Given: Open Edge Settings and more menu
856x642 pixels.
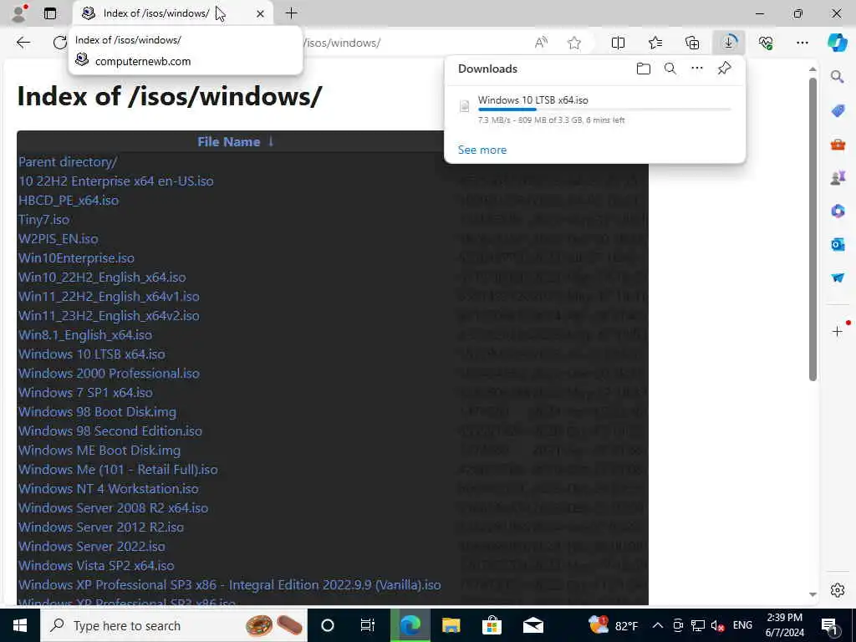Looking at the screenshot, I should [x=802, y=43].
